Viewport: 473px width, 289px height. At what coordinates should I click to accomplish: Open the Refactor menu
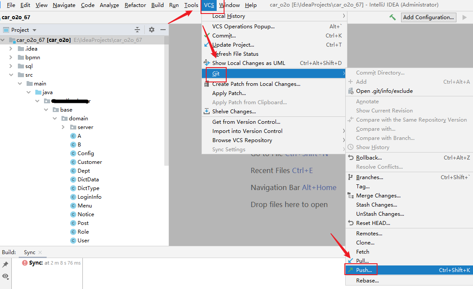coord(135,5)
